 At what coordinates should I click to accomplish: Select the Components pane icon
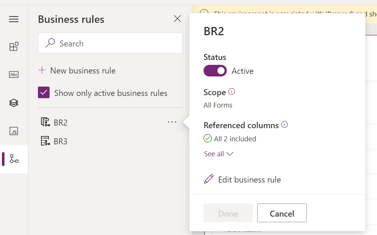tap(14, 46)
